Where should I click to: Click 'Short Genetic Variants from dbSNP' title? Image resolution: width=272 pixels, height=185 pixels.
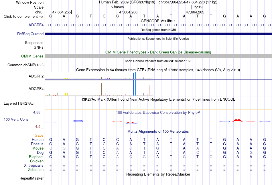pyautogui.click(x=158, y=61)
